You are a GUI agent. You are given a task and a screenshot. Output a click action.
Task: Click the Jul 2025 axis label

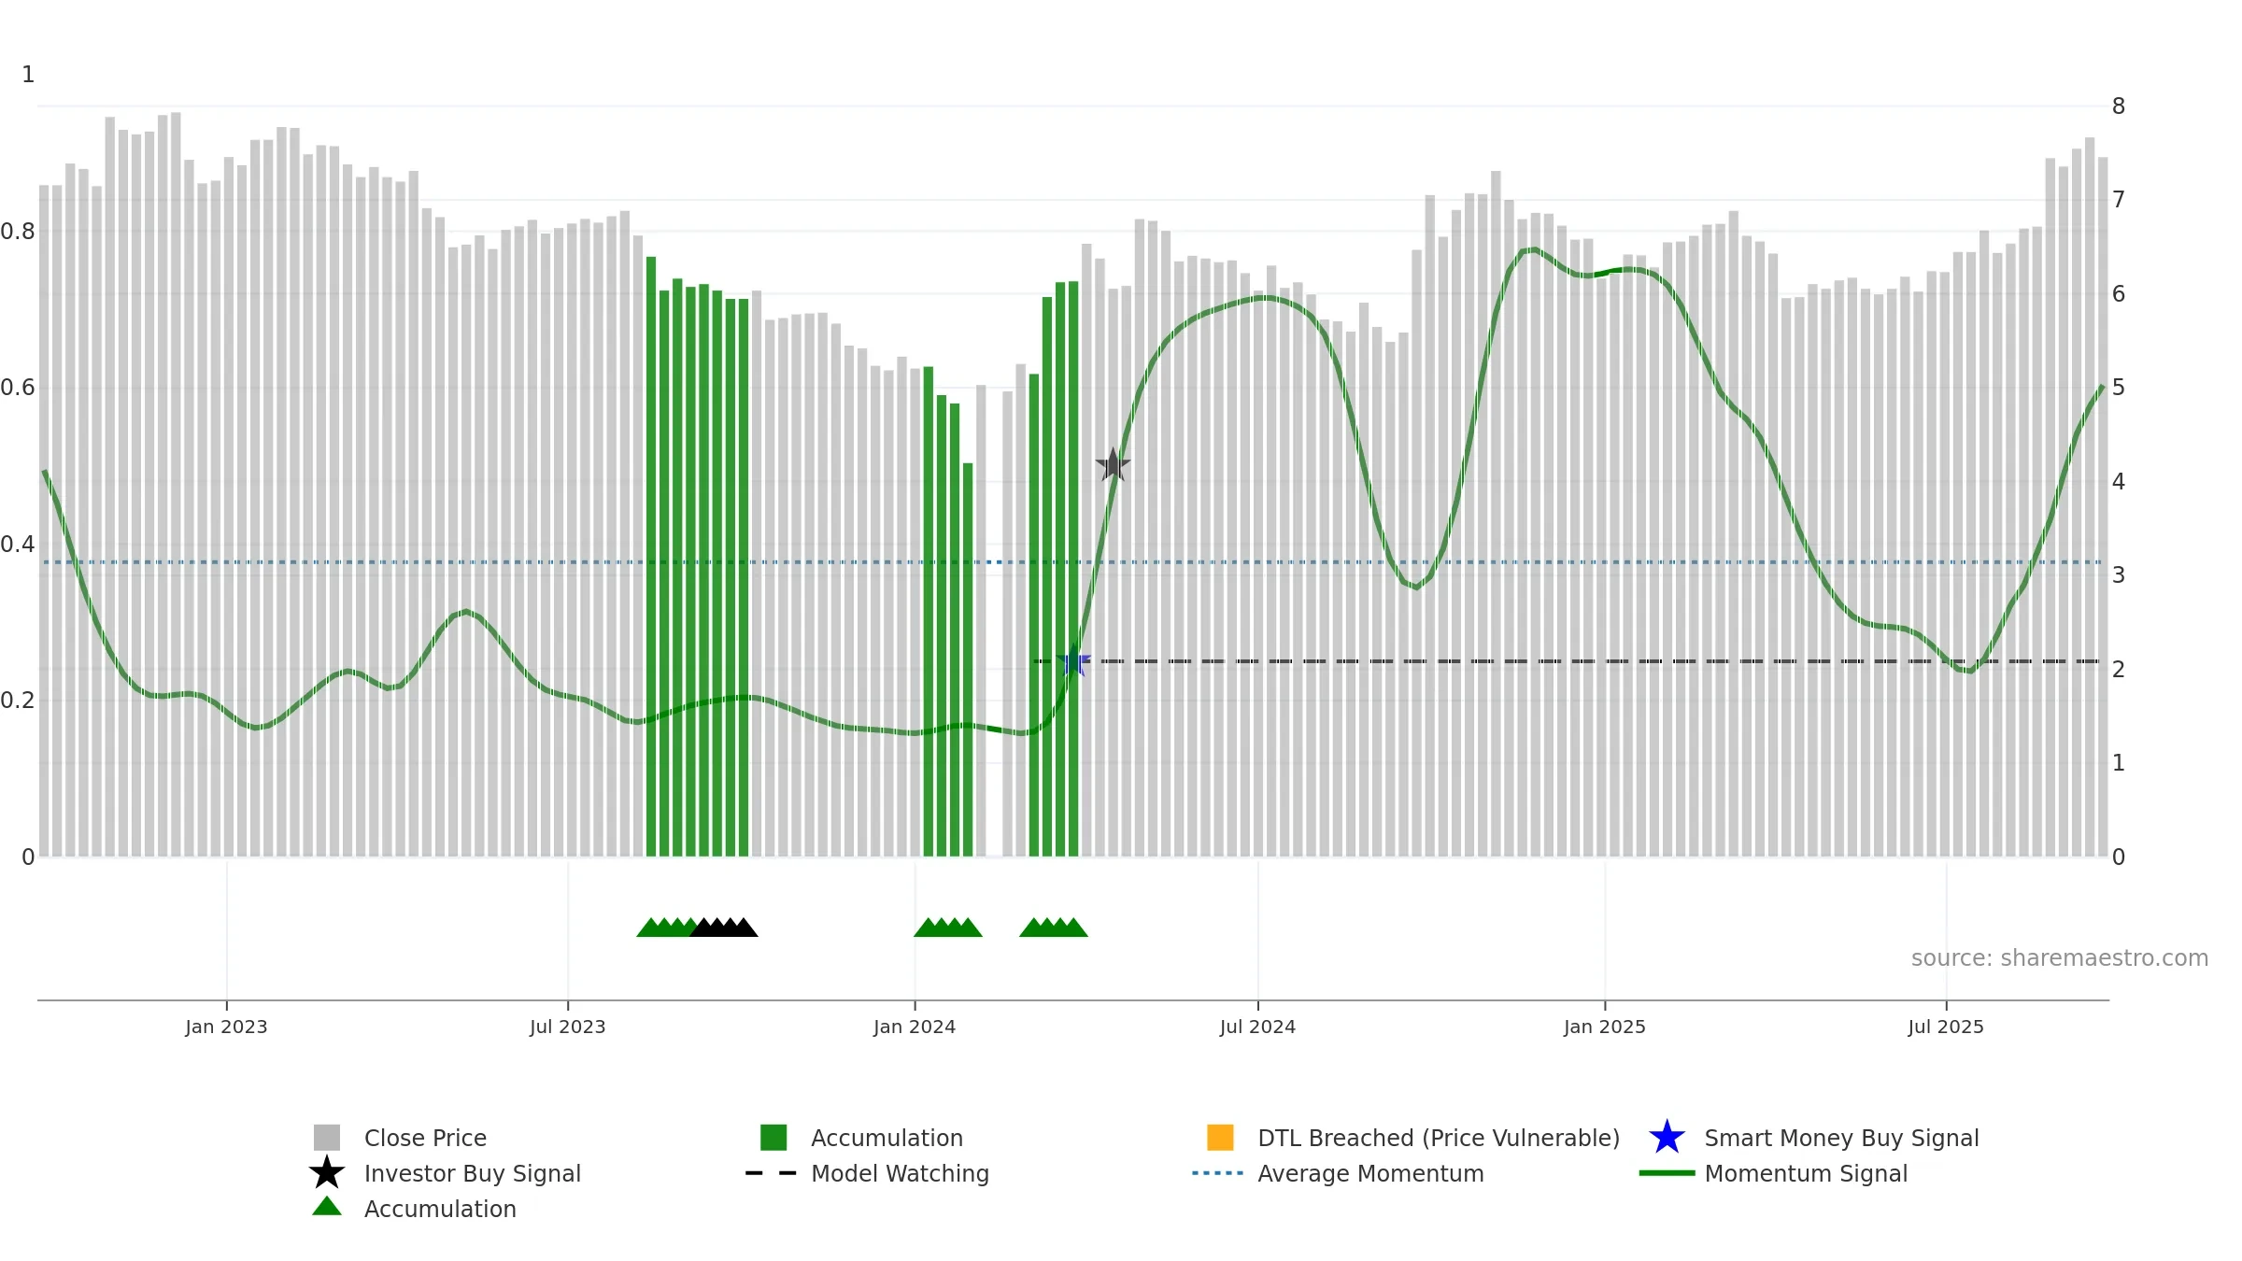[x=1946, y=1027]
